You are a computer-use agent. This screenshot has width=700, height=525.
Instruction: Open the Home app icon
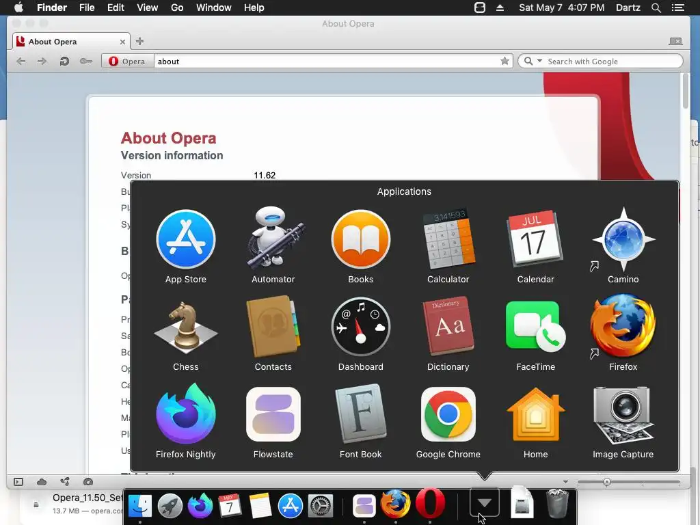coord(536,414)
